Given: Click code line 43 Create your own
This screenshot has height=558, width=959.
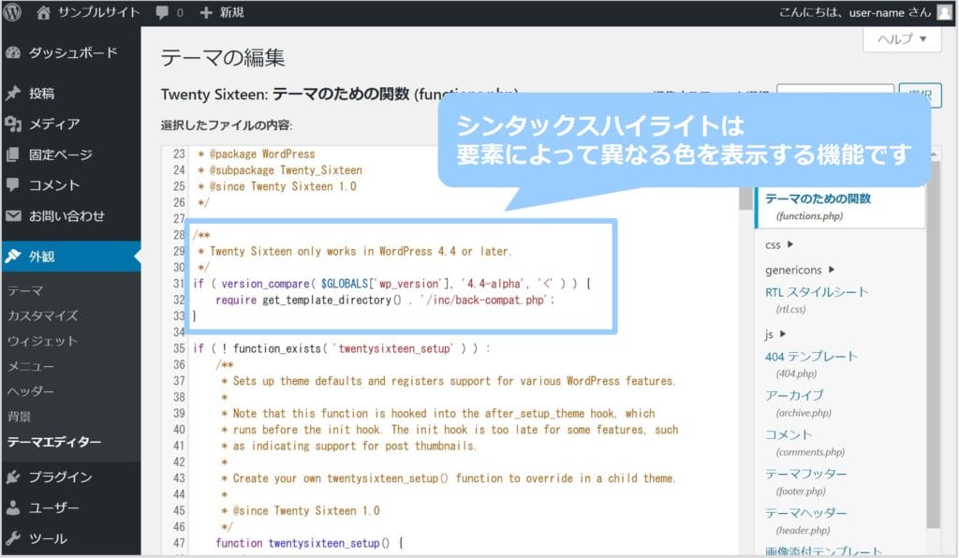Looking at the screenshot, I should click(449, 477).
